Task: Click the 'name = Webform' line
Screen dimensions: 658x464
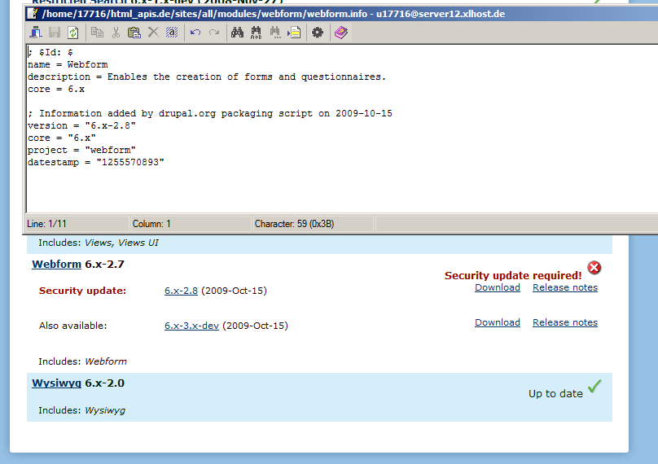Action: point(68,64)
